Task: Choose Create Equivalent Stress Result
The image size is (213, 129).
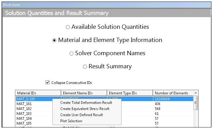Action: (x=85, y=109)
